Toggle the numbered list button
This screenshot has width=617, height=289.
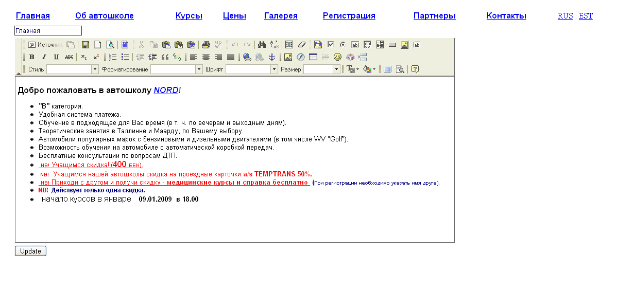pos(113,57)
